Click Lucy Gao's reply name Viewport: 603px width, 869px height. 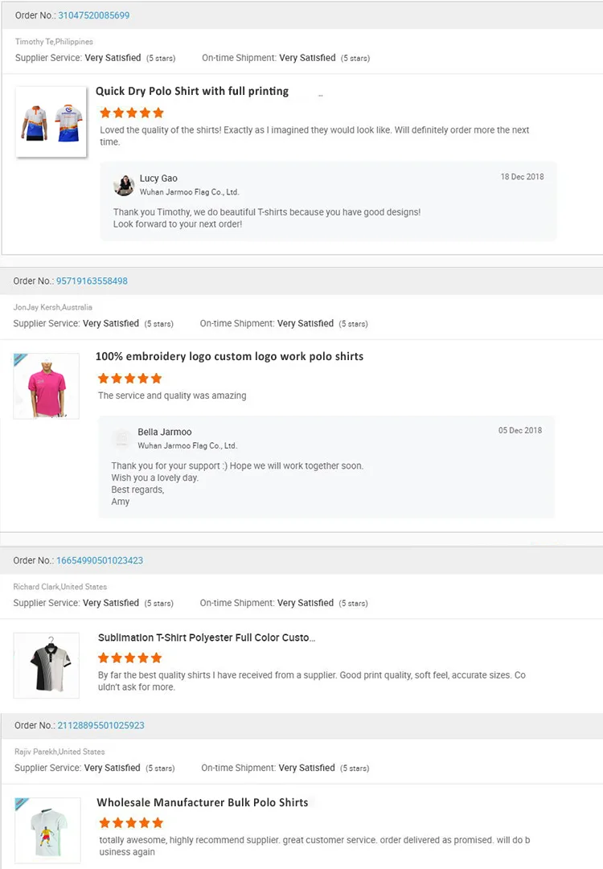(x=158, y=178)
